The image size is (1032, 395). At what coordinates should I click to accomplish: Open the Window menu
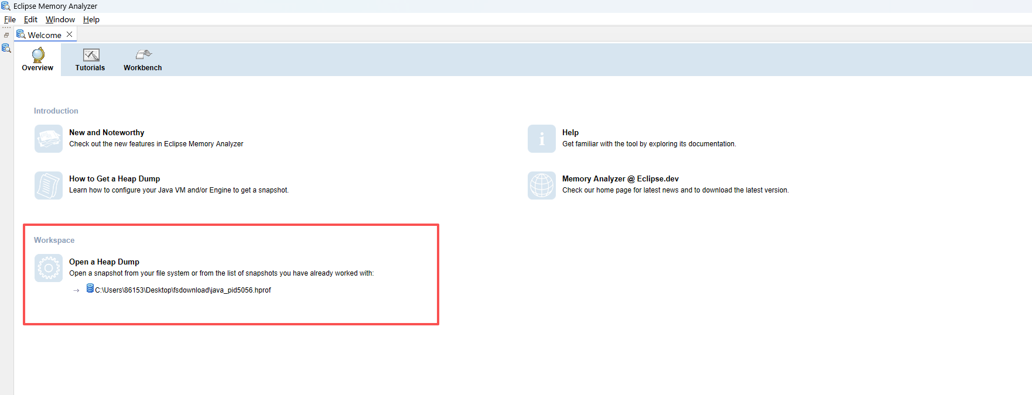coord(60,19)
